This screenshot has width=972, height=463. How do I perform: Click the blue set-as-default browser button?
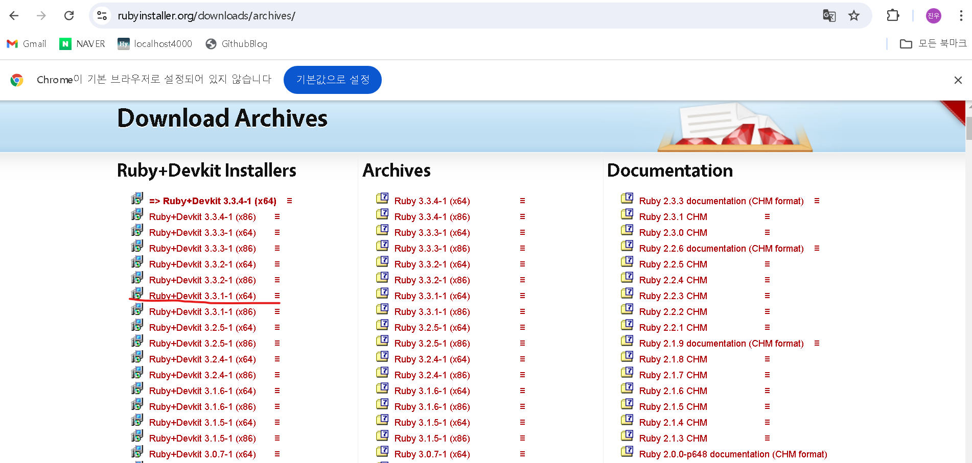point(333,80)
